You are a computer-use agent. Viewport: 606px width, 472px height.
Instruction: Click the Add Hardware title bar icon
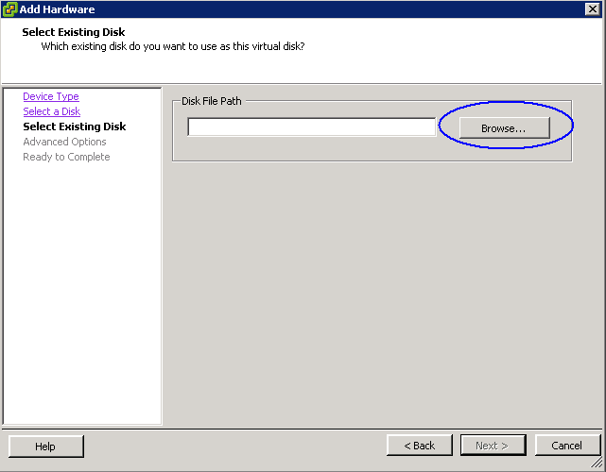[x=9, y=9]
